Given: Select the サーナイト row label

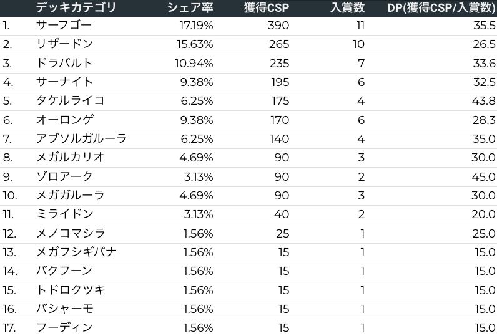Looking at the screenshot, I should click(64, 82).
